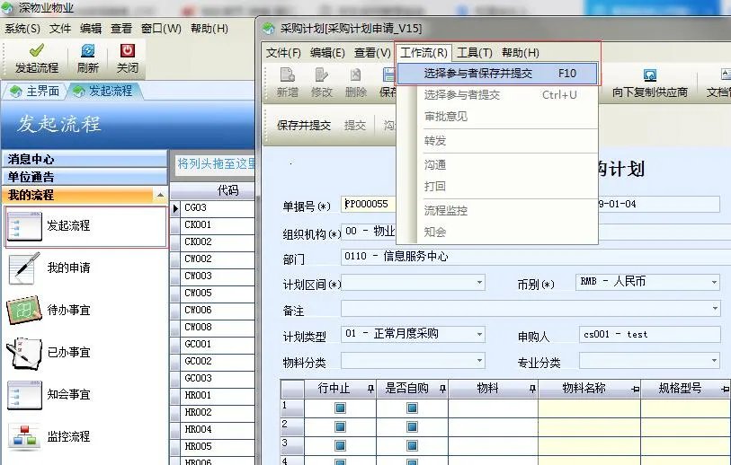Screen dimensions: 731x465
Task: Select code row CW005
Action: (217, 294)
